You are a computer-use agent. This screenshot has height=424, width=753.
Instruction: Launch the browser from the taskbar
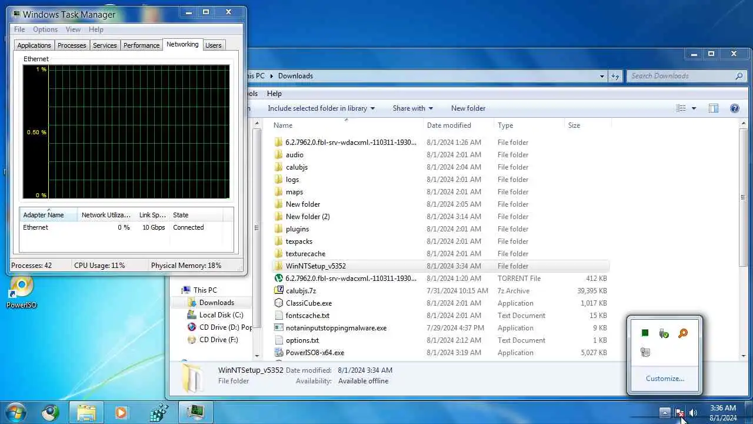click(x=51, y=412)
